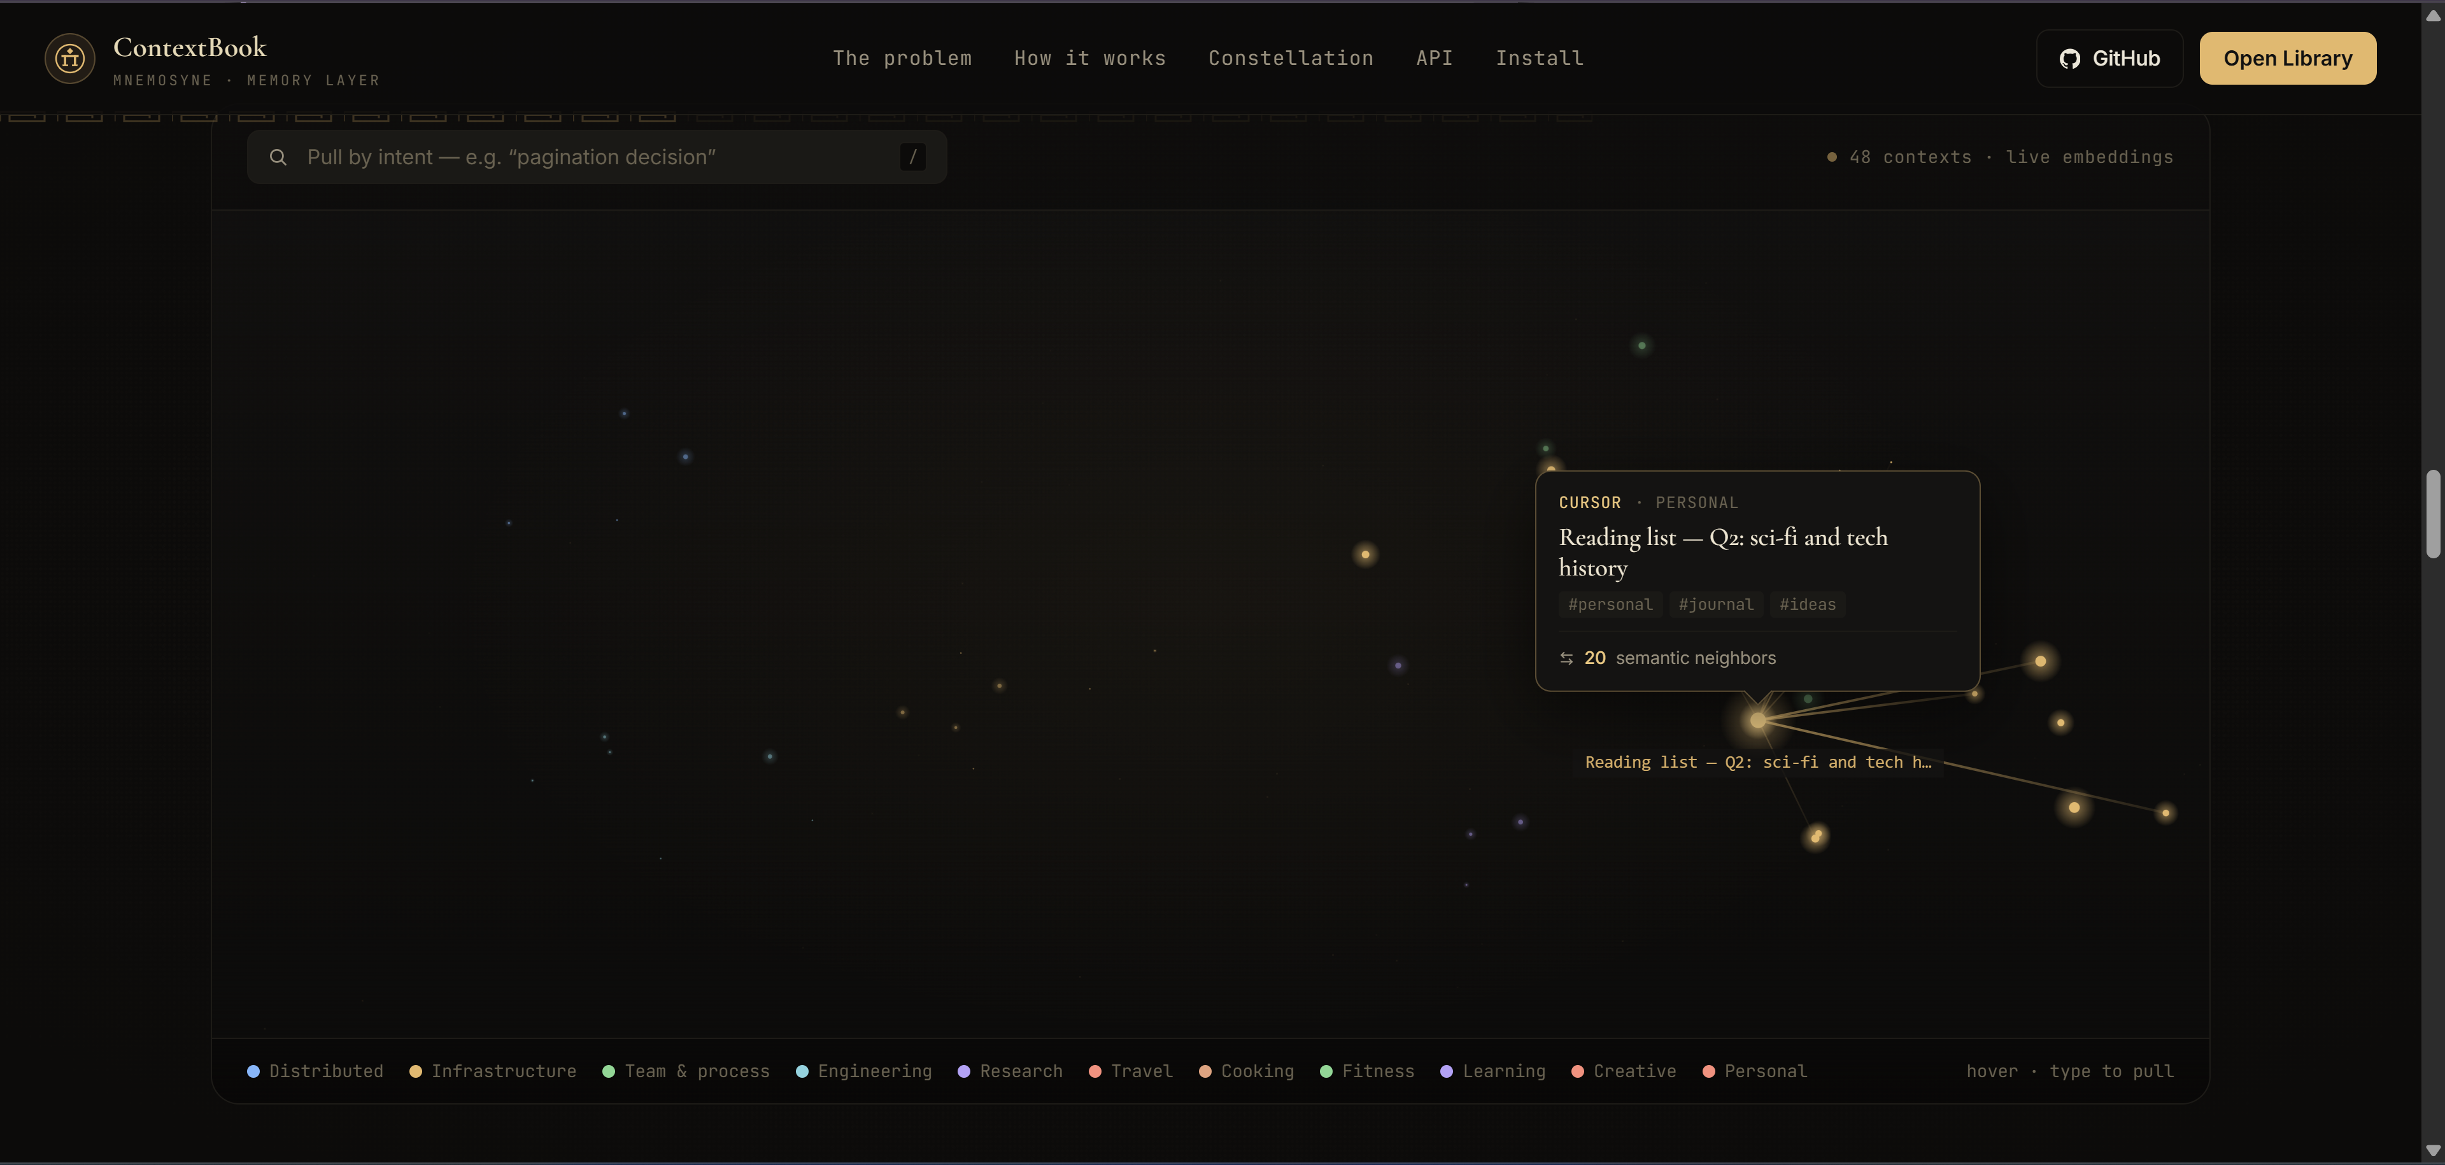Click the Creative legend label
2445x1165 pixels.
tap(1634, 1071)
